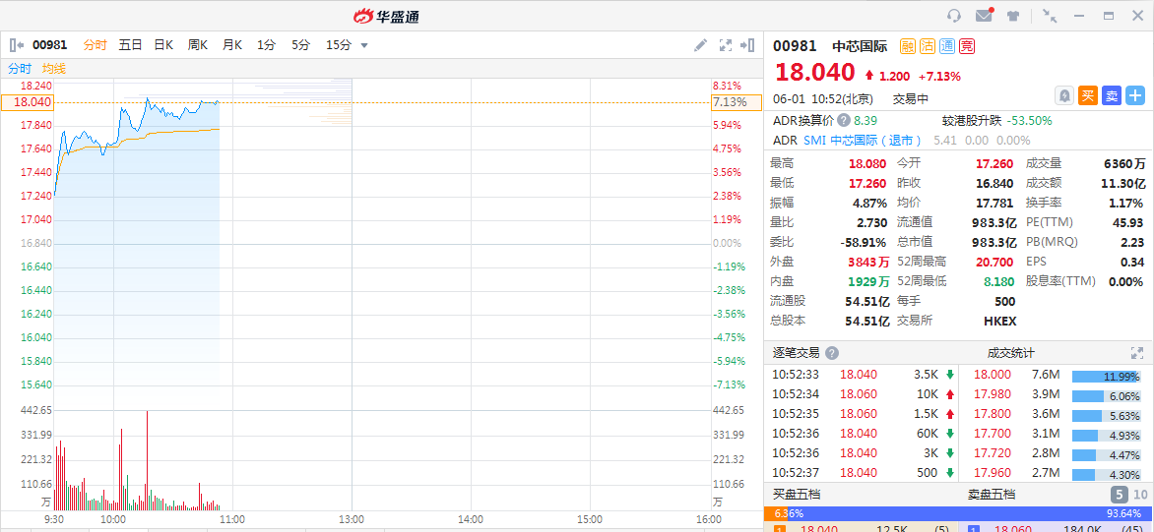This screenshot has width=1154, height=532.
Task: Set a price alert with the bell icon
Action: [x=1063, y=95]
